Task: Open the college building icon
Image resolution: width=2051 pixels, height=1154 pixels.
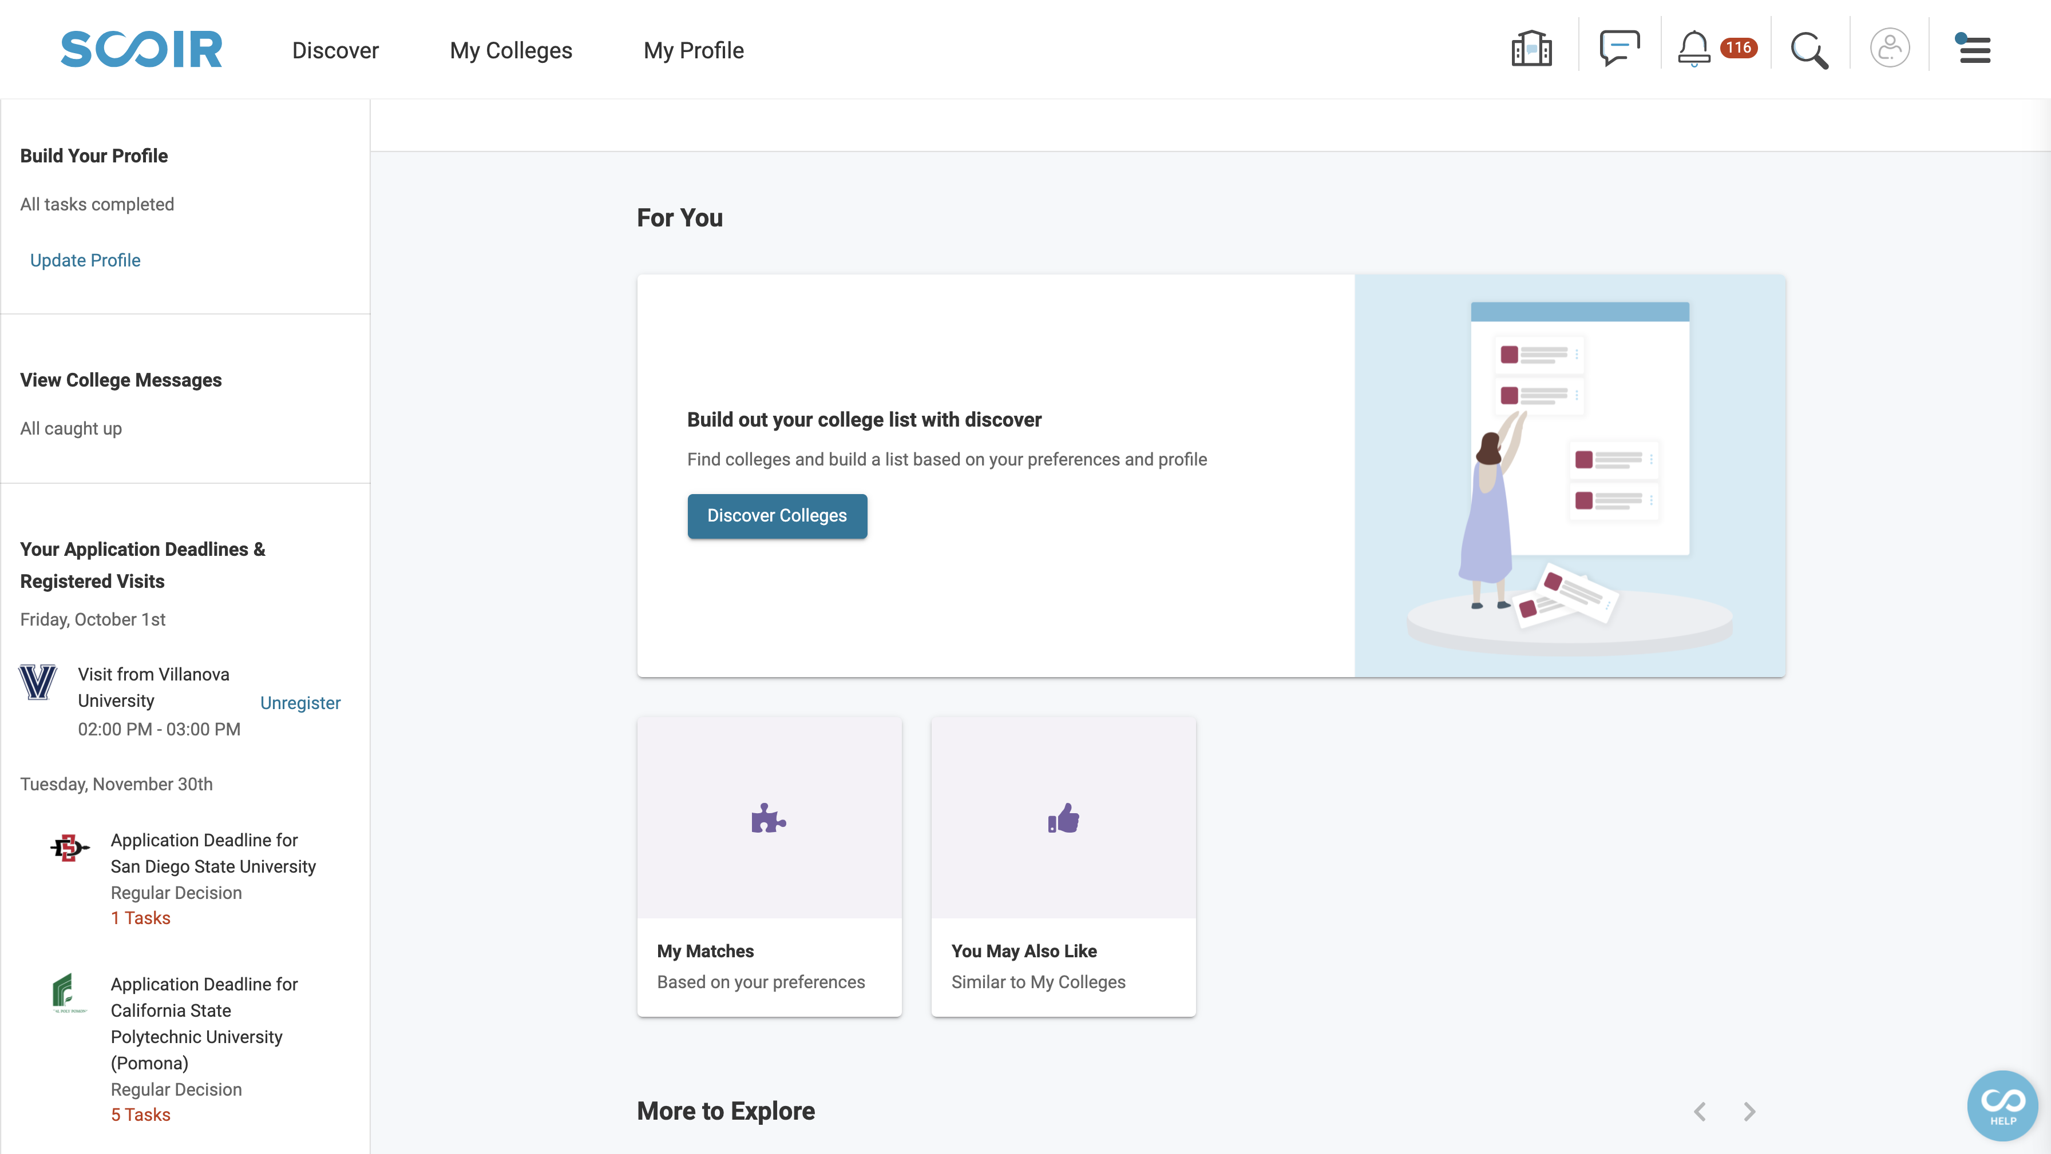Action: pyautogui.click(x=1531, y=49)
